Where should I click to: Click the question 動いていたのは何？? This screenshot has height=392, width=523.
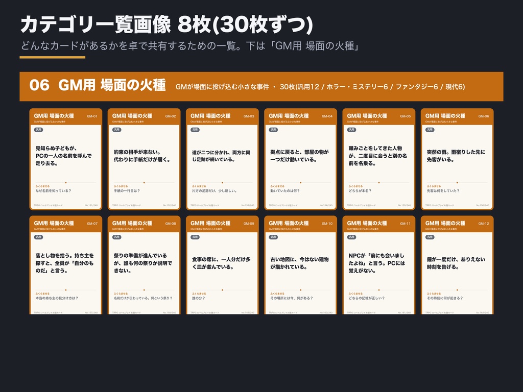[x=285, y=191]
